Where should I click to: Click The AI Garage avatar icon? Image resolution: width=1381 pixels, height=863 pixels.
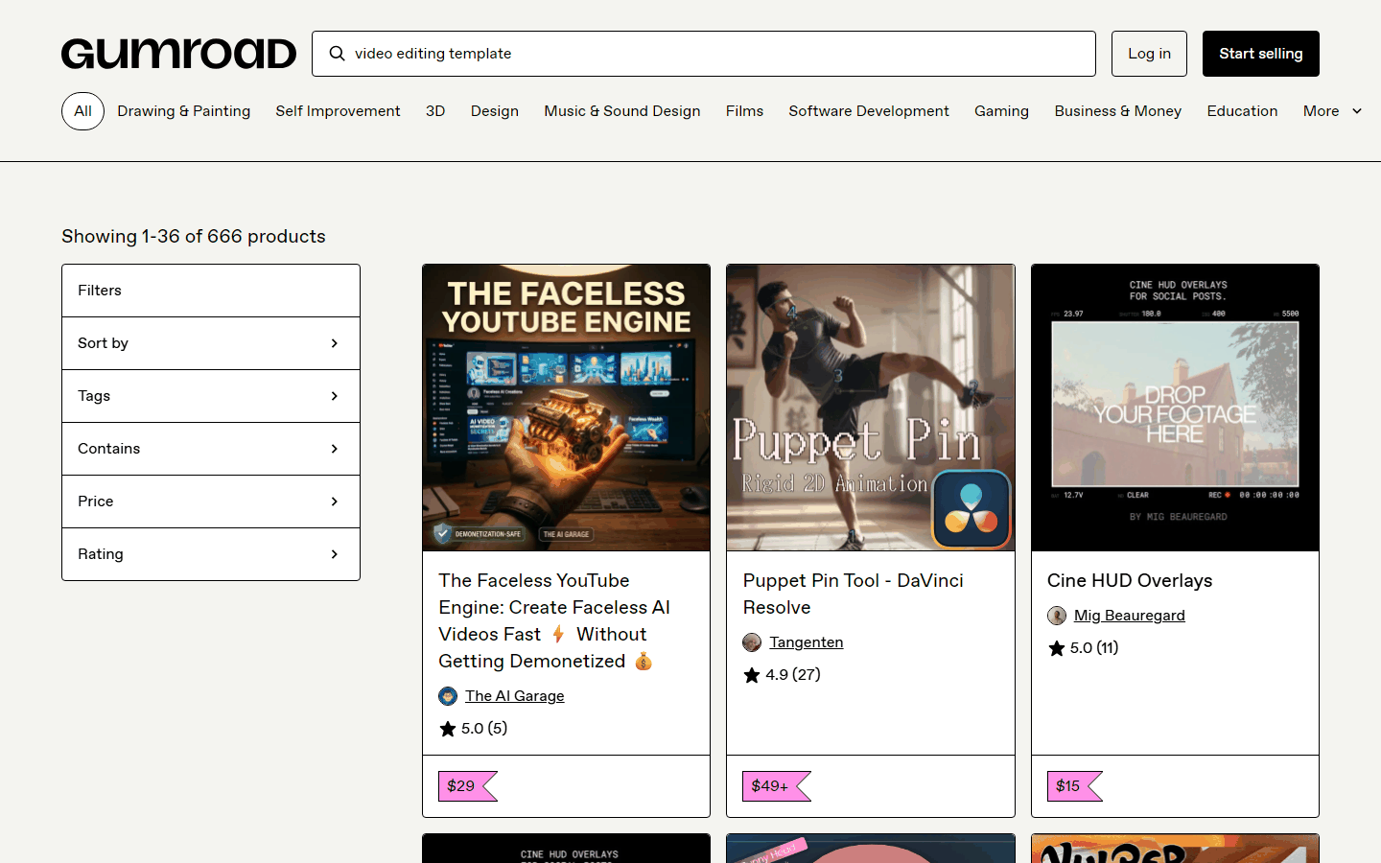tap(448, 696)
